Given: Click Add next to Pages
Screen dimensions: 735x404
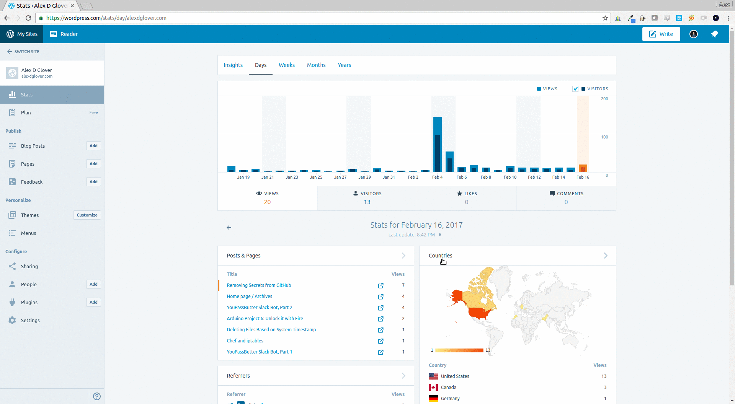Looking at the screenshot, I should (93, 164).
